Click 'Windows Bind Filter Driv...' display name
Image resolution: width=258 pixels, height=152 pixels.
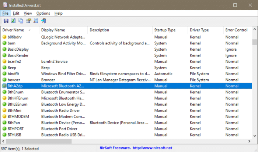click(63, 74)
